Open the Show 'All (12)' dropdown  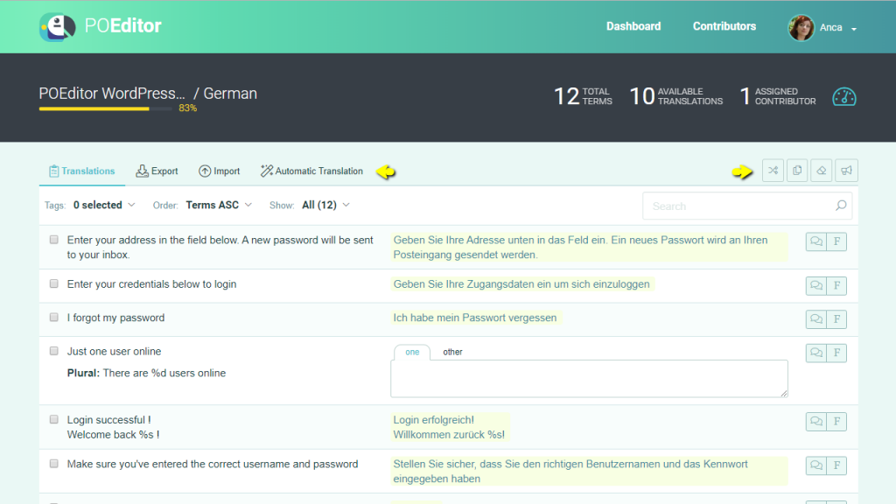[325, 205]
